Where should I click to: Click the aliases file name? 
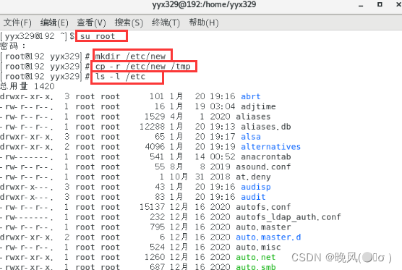tap(253, 117)
